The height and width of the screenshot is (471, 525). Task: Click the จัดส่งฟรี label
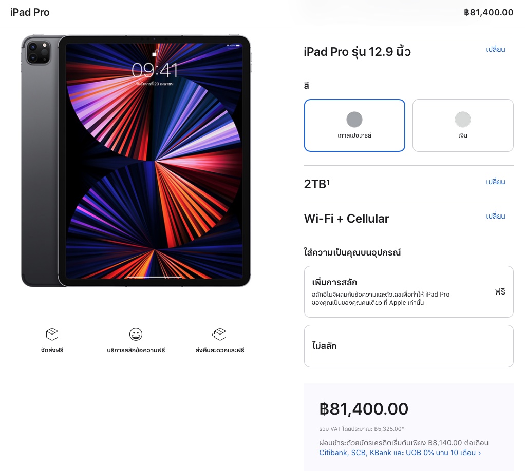52,350
